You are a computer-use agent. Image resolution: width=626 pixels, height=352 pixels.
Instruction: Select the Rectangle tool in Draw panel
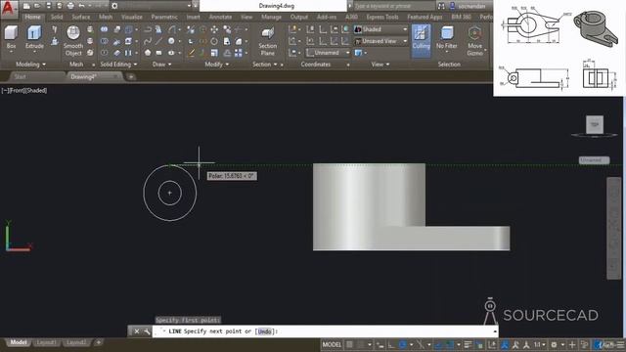[158, 53]
